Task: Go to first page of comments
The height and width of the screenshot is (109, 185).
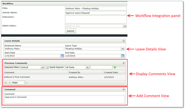Action: [x=5, y=83]
